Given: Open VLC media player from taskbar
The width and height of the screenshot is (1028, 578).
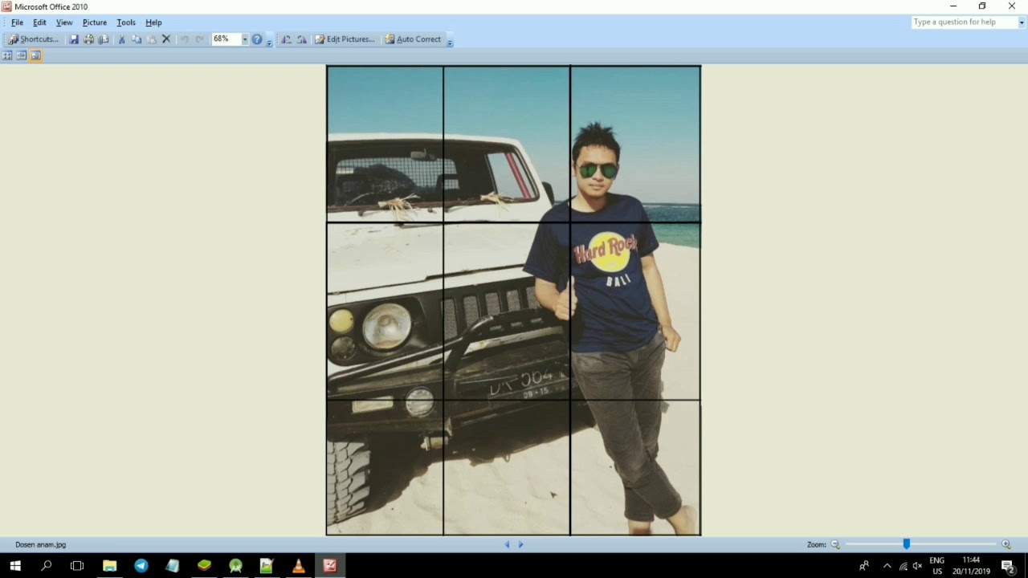Looking at the screenshot, I should tap(298, 566).
